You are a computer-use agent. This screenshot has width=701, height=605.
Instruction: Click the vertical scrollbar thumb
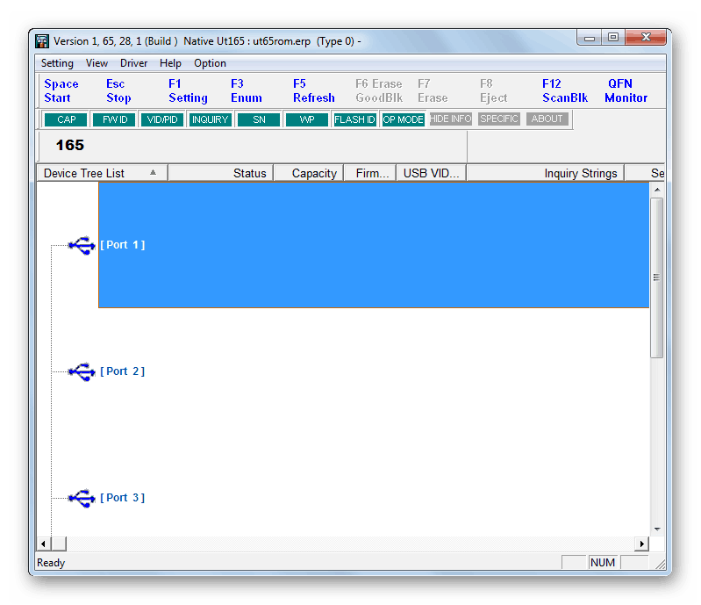657,277
